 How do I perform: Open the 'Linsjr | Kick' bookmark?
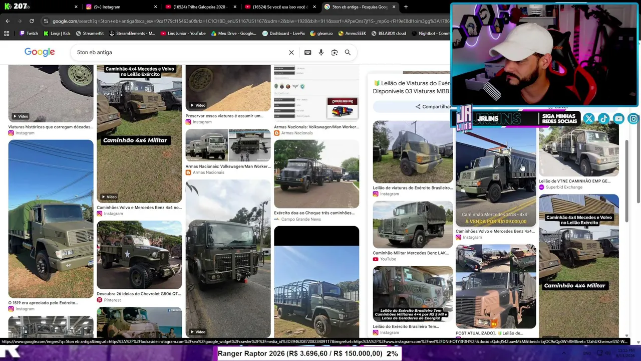(x=57, y=34)
